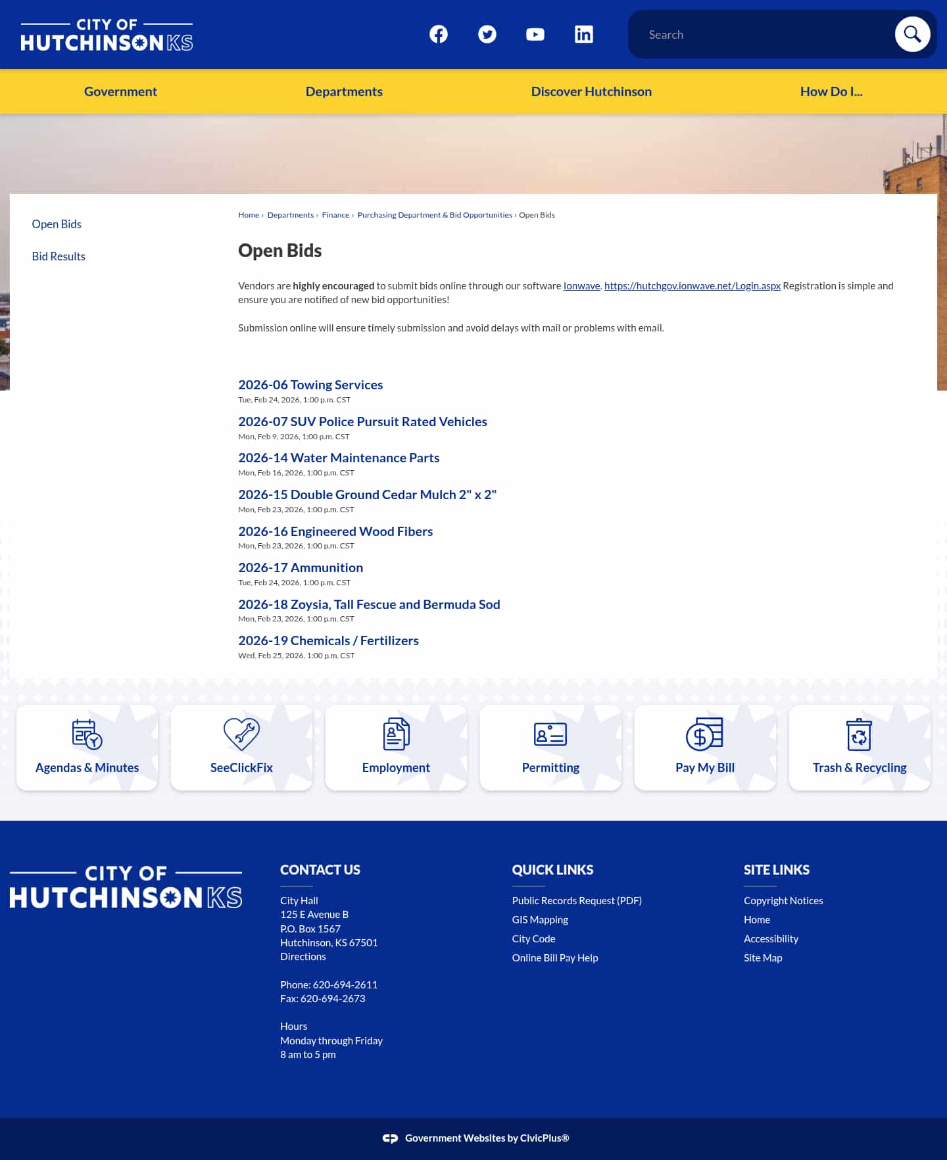Click the Permitting ID card icon
Viewport: 947px width, 1160px height.
point(550,735)
